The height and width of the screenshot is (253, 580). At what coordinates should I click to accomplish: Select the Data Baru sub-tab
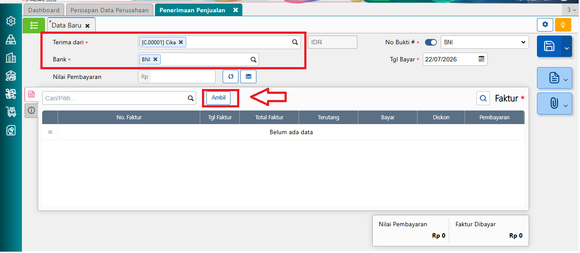67,25
